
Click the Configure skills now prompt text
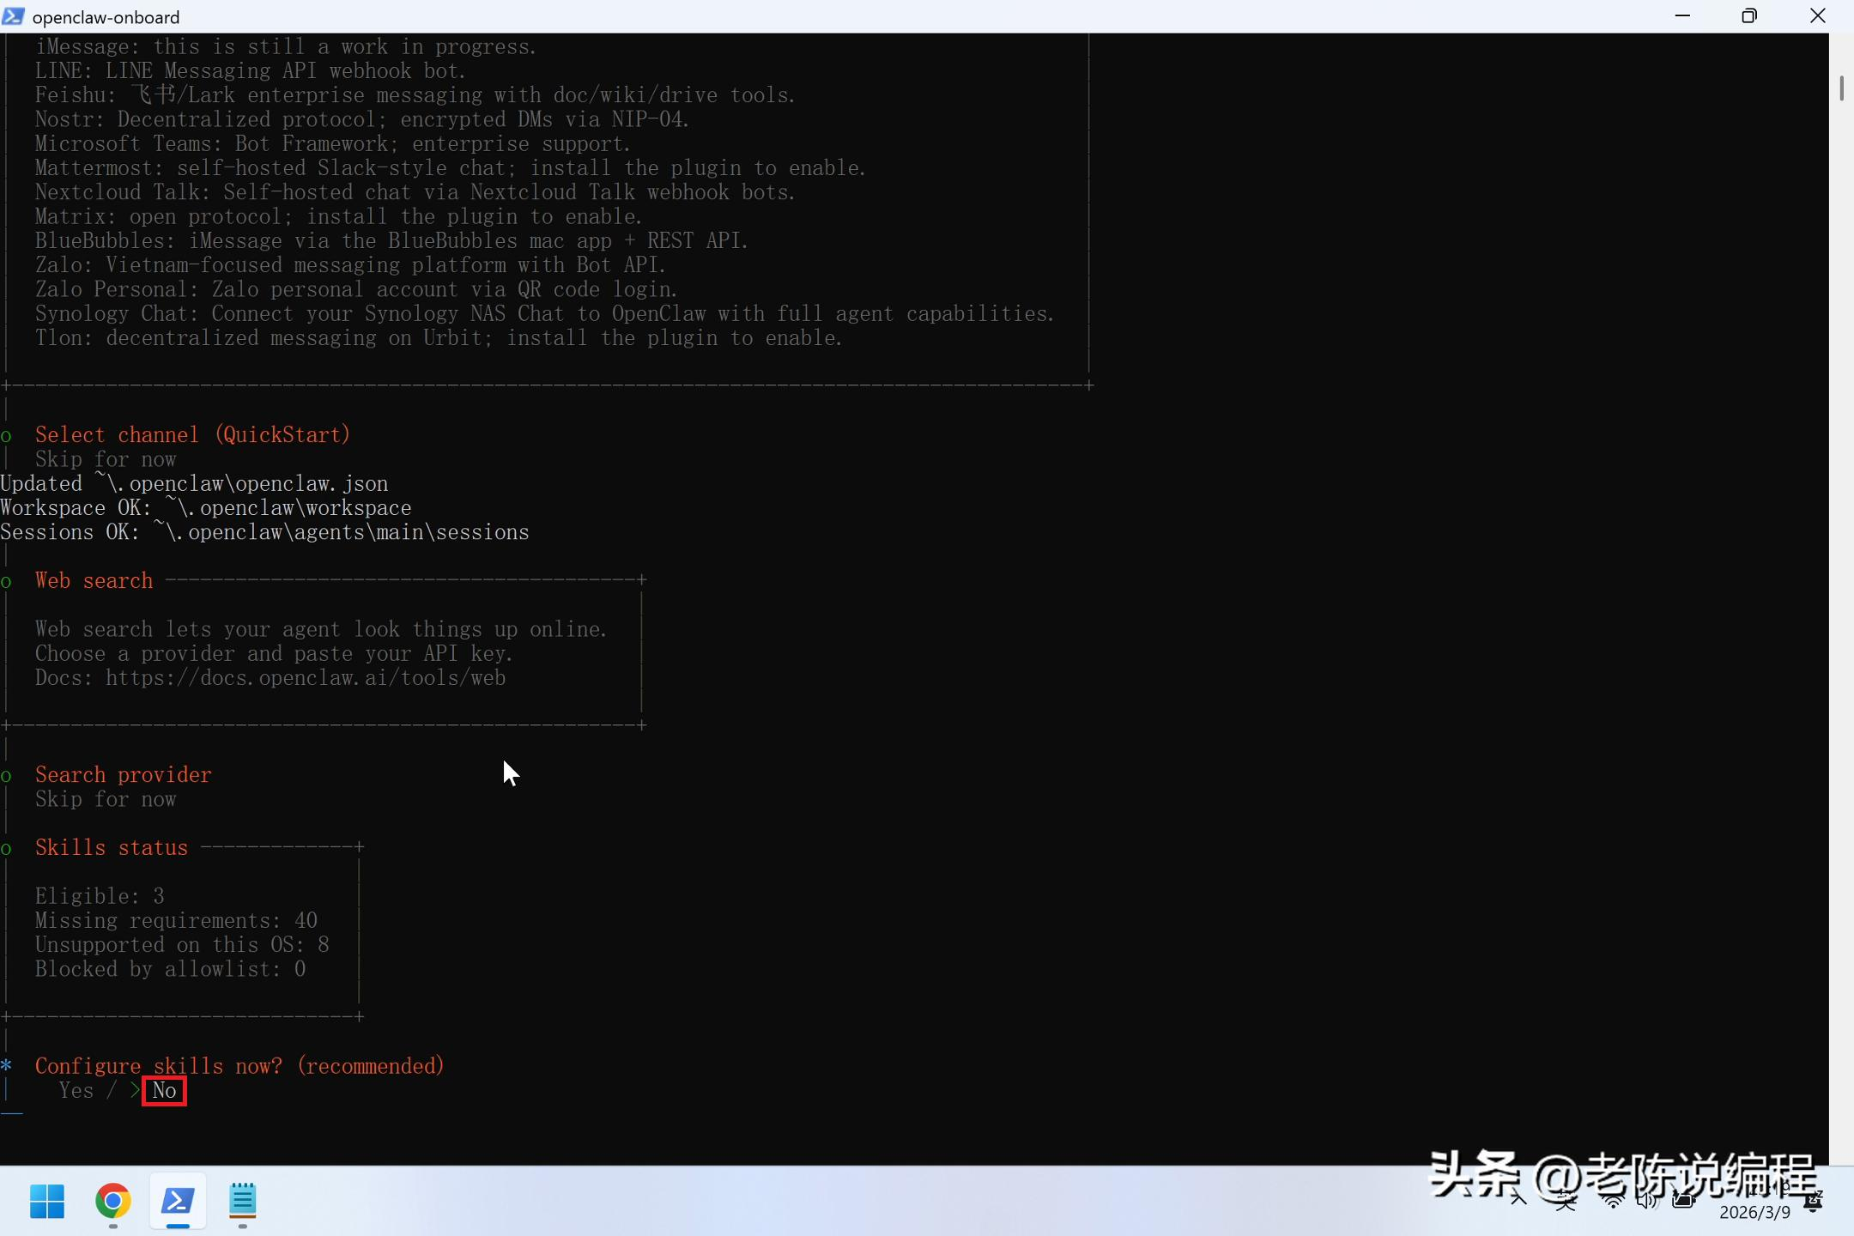(239, 1066)
